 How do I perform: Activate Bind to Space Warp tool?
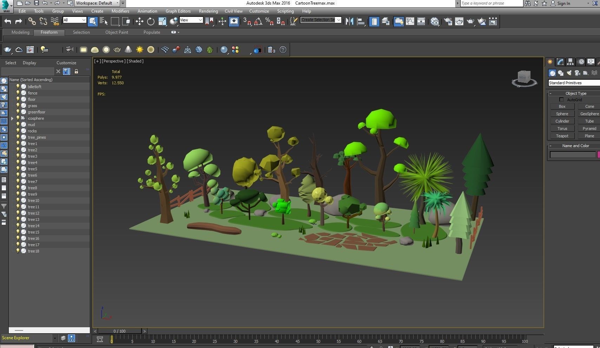click(x=55, y=21)
